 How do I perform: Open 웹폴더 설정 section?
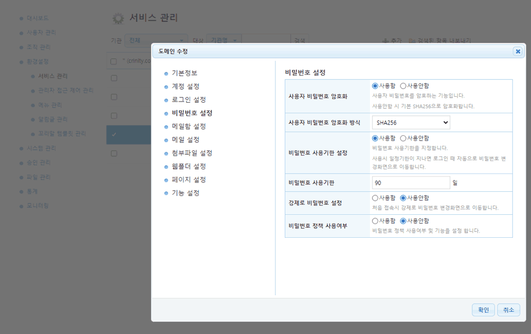[189, 166]
